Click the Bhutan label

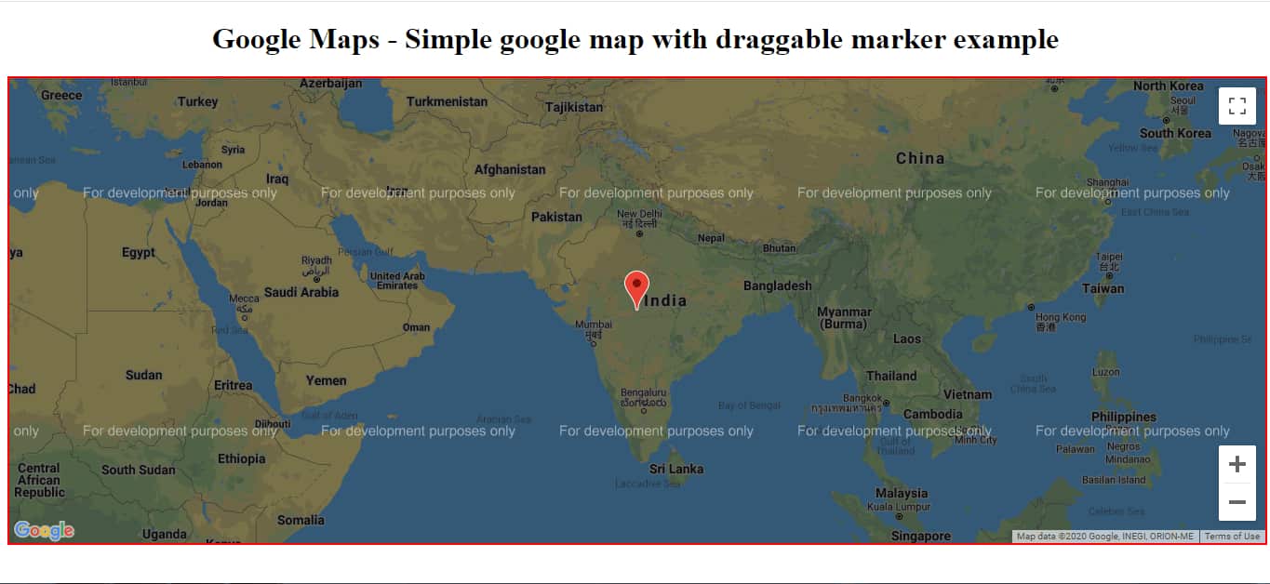click(x=779, y=248)
